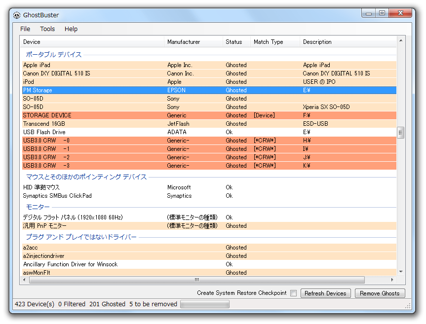426x324 pixels.
Task: Sort by the Manufacturer column header
Action: tap(194, 42)
